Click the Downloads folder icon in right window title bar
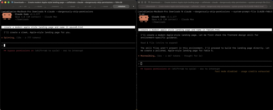273x110 pixels. (x=149, y=3)
